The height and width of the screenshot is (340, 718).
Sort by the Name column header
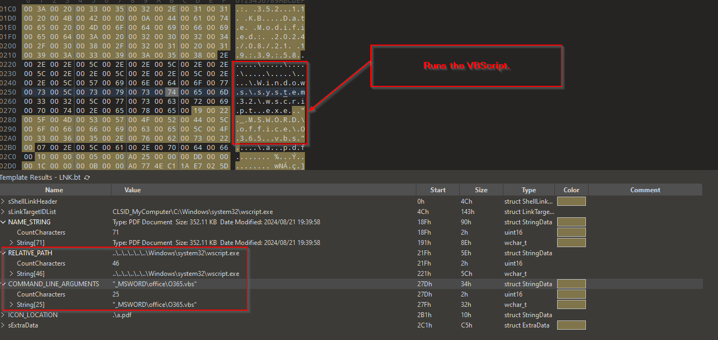click(x=54, y=190)
